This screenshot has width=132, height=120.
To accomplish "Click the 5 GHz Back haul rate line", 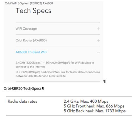I will 95,111.
